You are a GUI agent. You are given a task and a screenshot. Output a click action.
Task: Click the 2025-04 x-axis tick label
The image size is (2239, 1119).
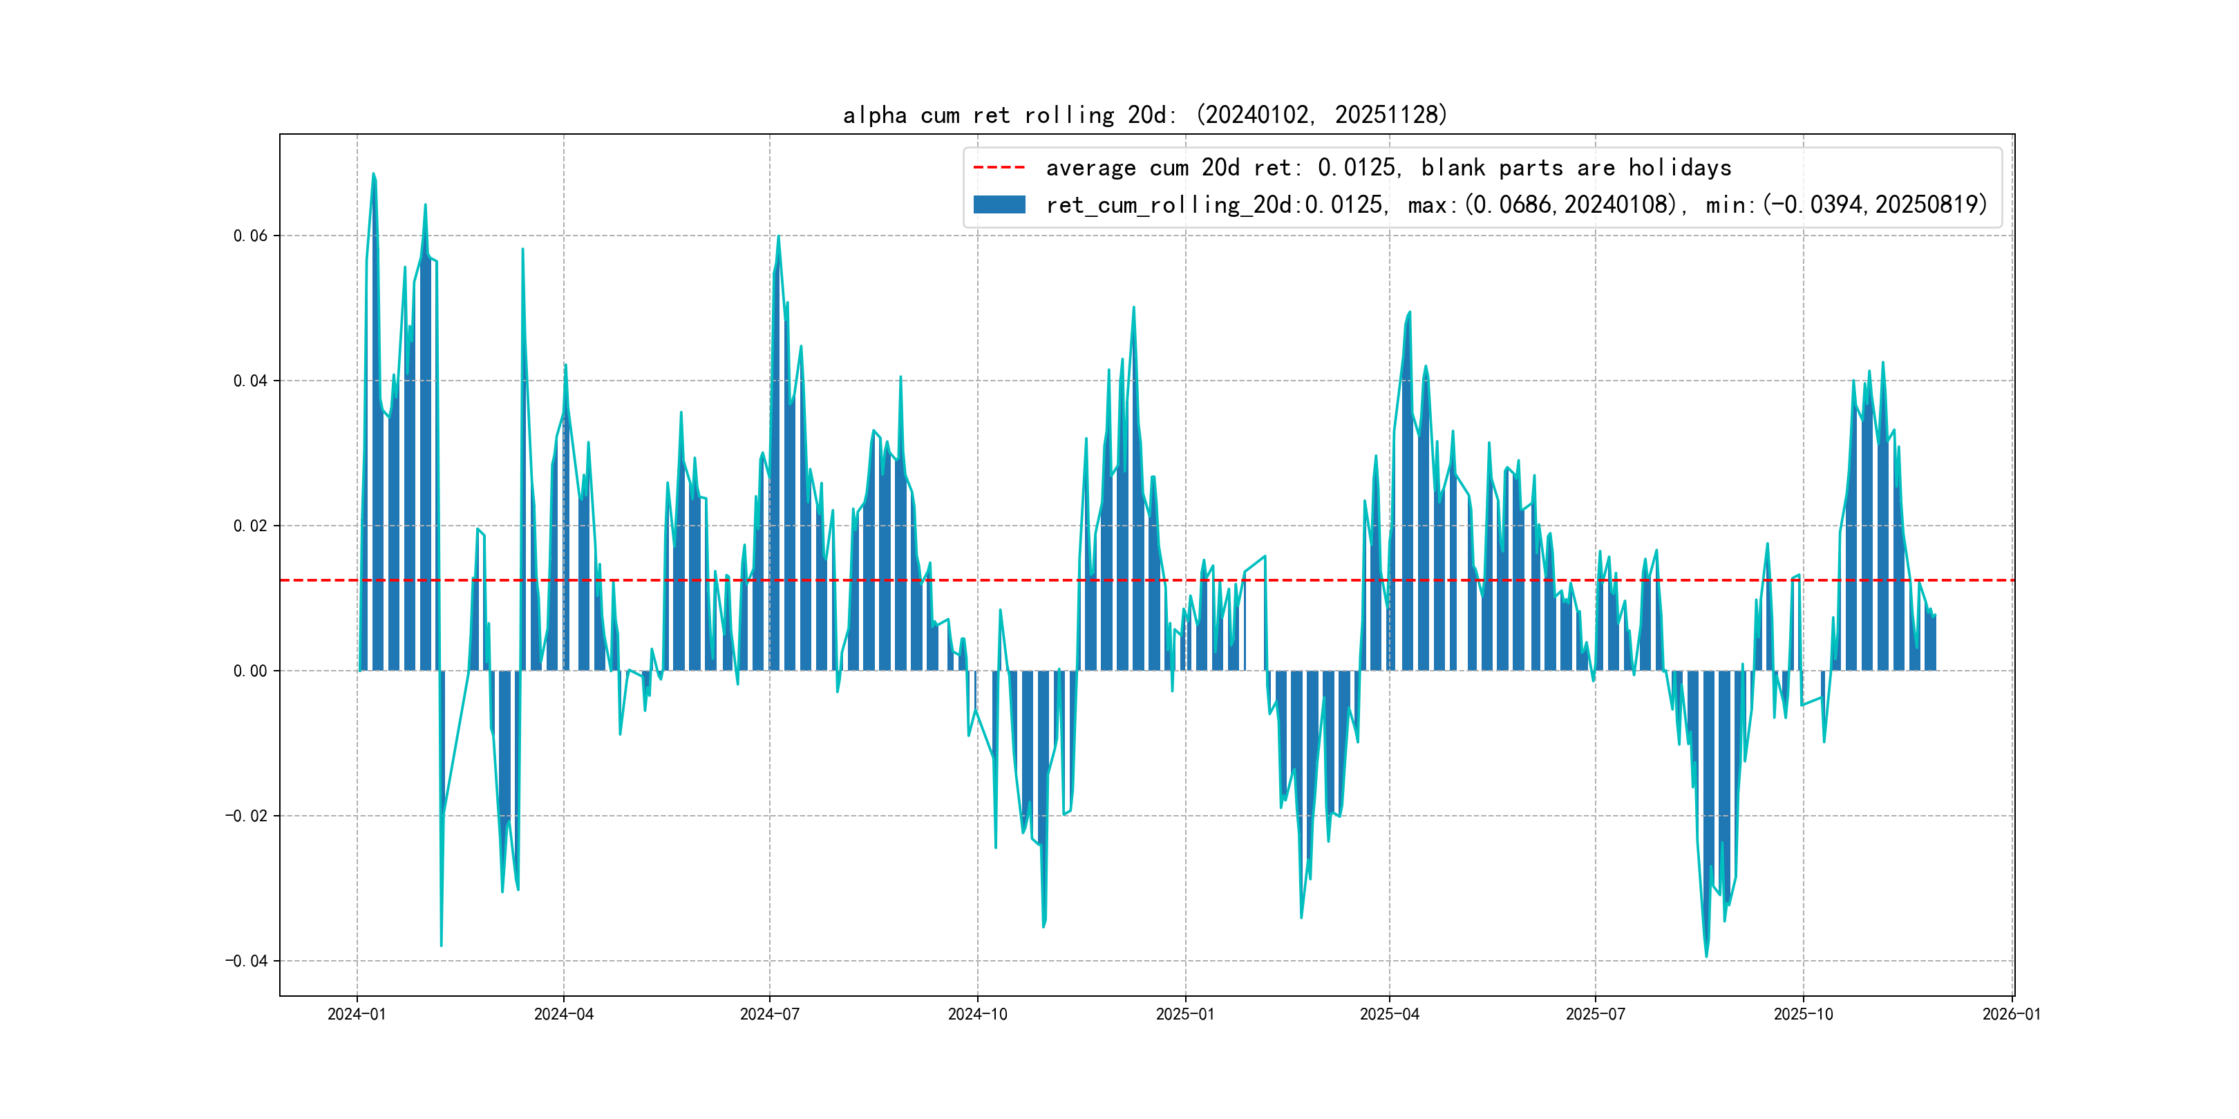tap(1389, 1014)
